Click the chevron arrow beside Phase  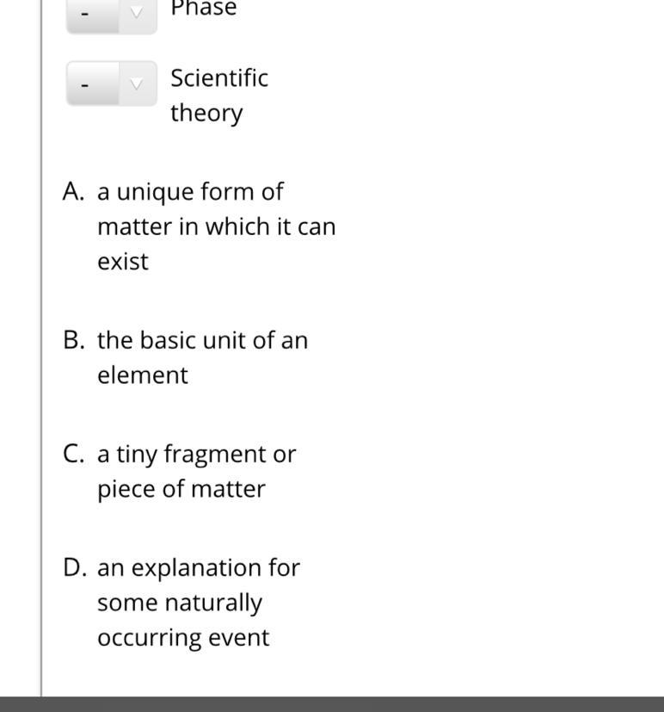pyautogui.click(x=137, y=13)
